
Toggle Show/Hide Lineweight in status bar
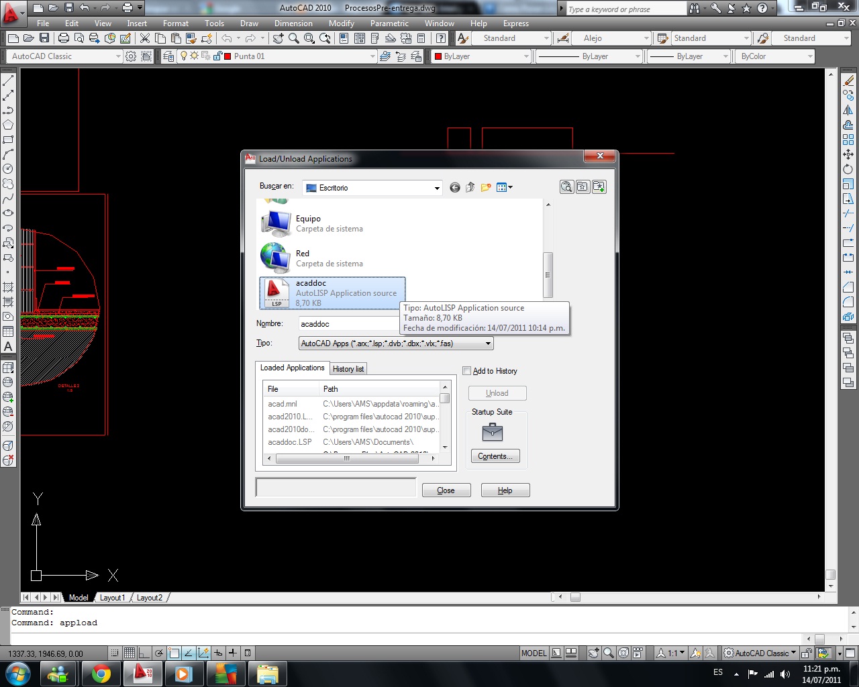(233, 653)
